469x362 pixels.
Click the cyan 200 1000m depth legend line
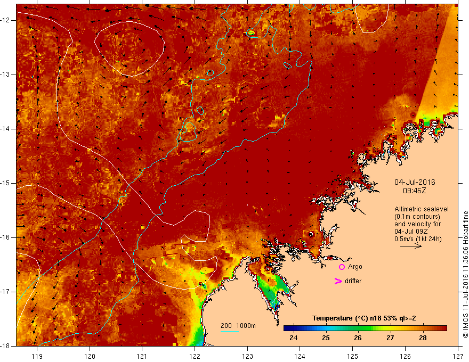(x=229, y=331)
